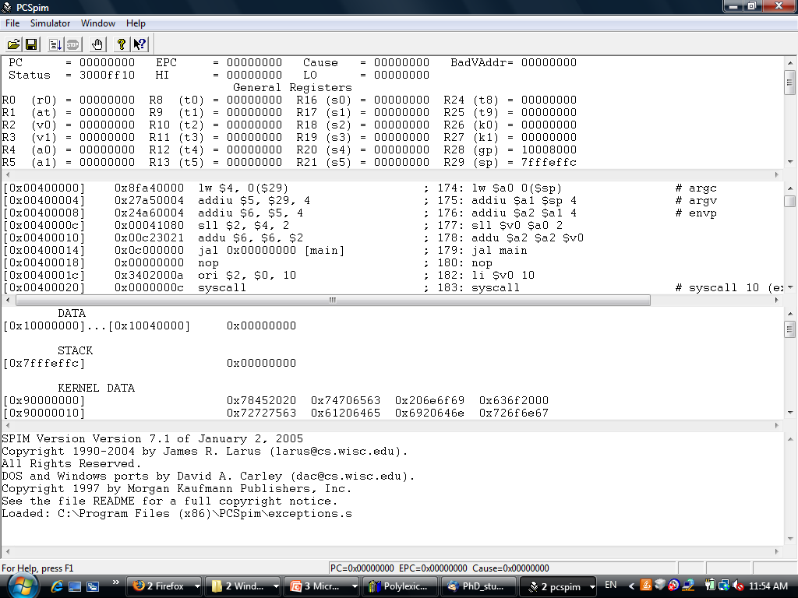
Task: Click the R28 (gp) value 10008000
Action: click(x=549, y=150)
